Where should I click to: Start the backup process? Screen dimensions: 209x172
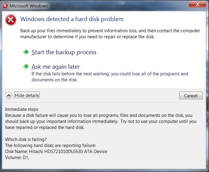click(64, 52)
